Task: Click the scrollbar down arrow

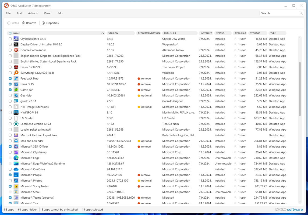Action: (300, 202)
